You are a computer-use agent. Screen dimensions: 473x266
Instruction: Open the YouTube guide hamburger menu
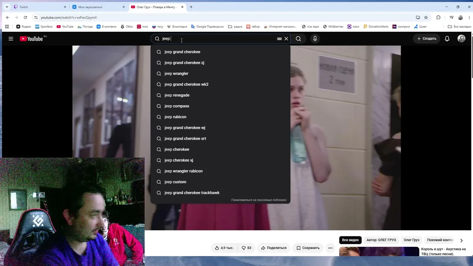point(11,39)
